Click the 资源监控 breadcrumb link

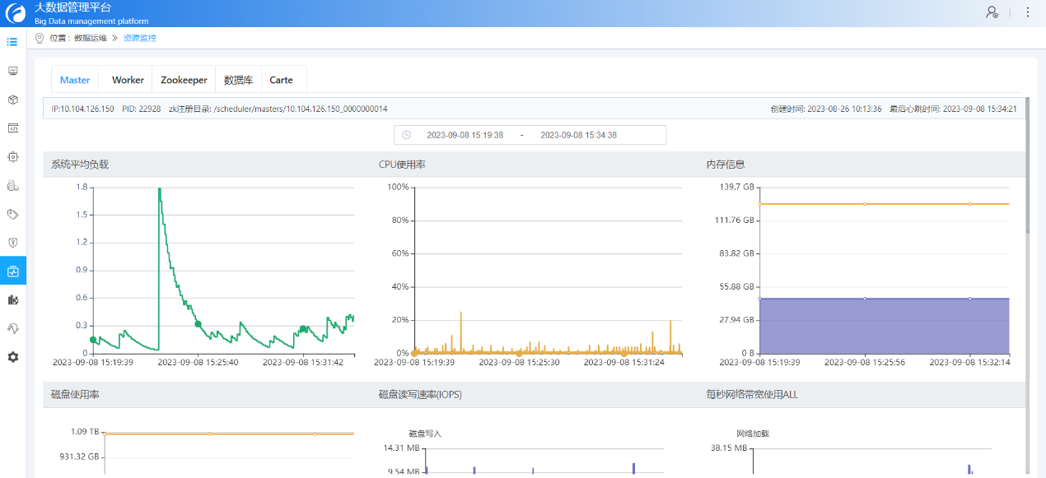[x=139, y=38]
